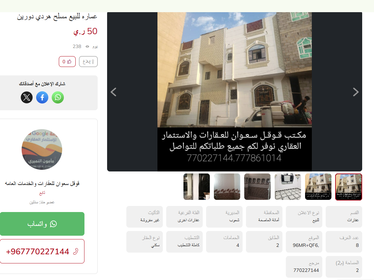Report the ad using إبلاغ button
This screenshot has width=374, height=280.
click(x=88, y=62)
